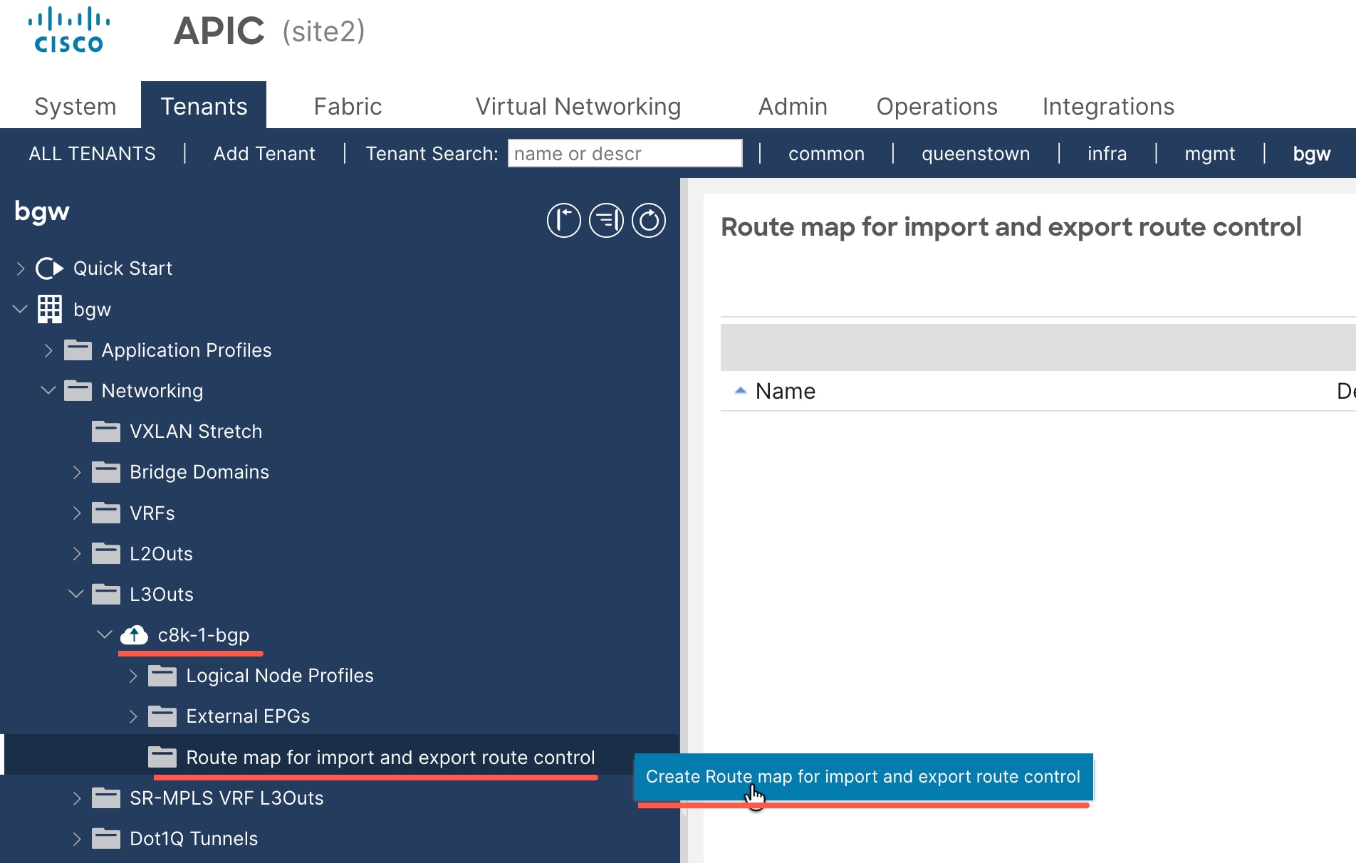Click ALL TENANTS link

pos(92,154)
